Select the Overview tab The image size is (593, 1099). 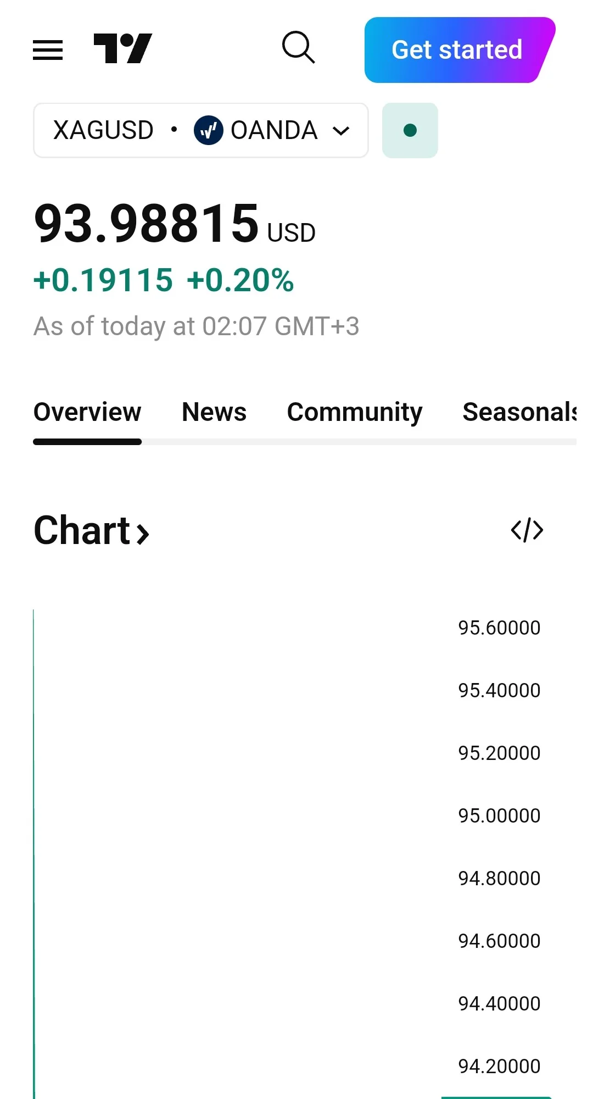(87, 412)
